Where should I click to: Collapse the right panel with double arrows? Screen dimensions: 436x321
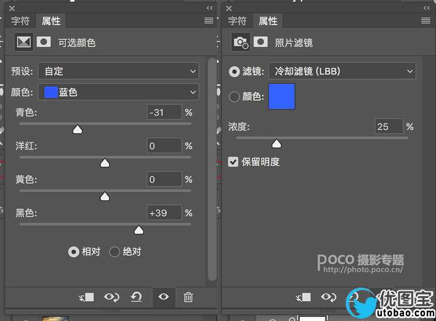click(427, 8)
